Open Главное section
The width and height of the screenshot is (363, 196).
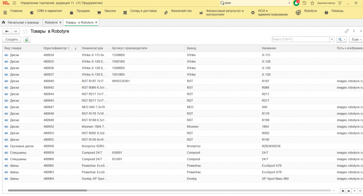(x=16, y=11)
